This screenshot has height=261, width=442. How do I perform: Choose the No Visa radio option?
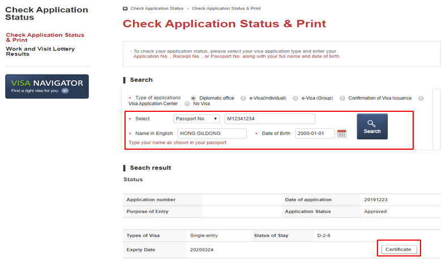coord(187,104)
